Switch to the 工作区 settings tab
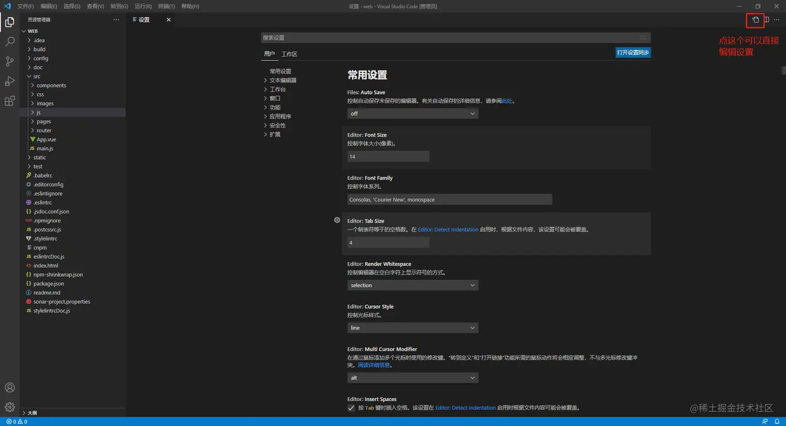 point(289,54)
